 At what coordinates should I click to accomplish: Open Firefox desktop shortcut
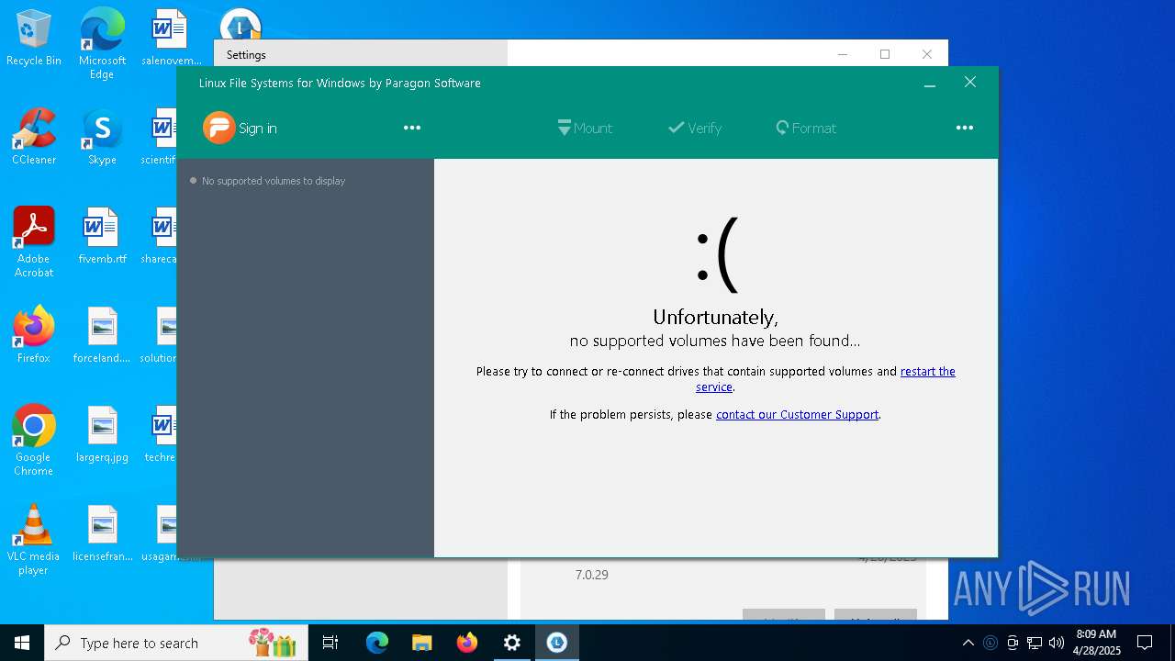34,335
